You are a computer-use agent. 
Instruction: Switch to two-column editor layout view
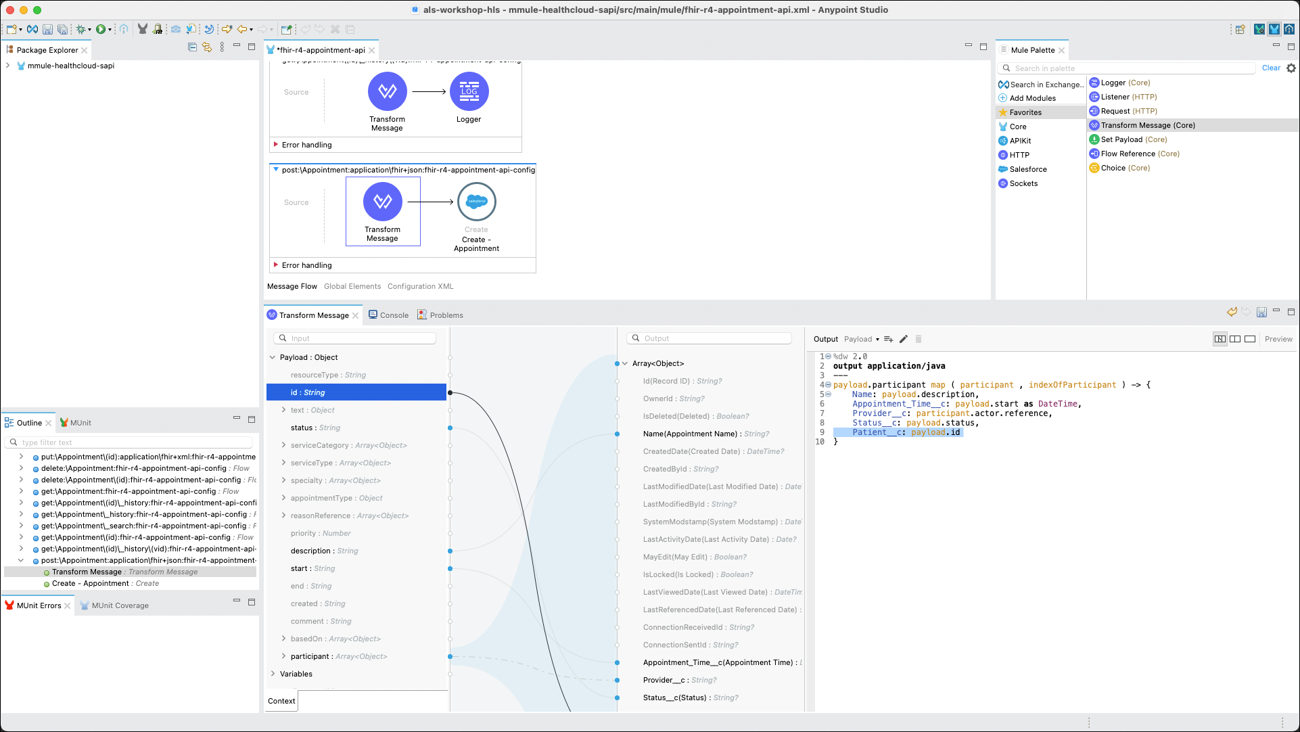coord(1235,339)
